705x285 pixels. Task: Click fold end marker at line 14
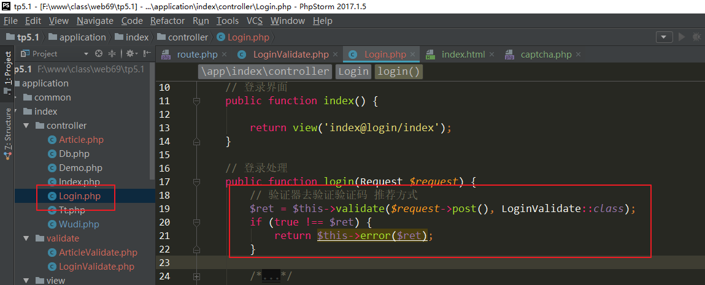(x=196, y=142)
